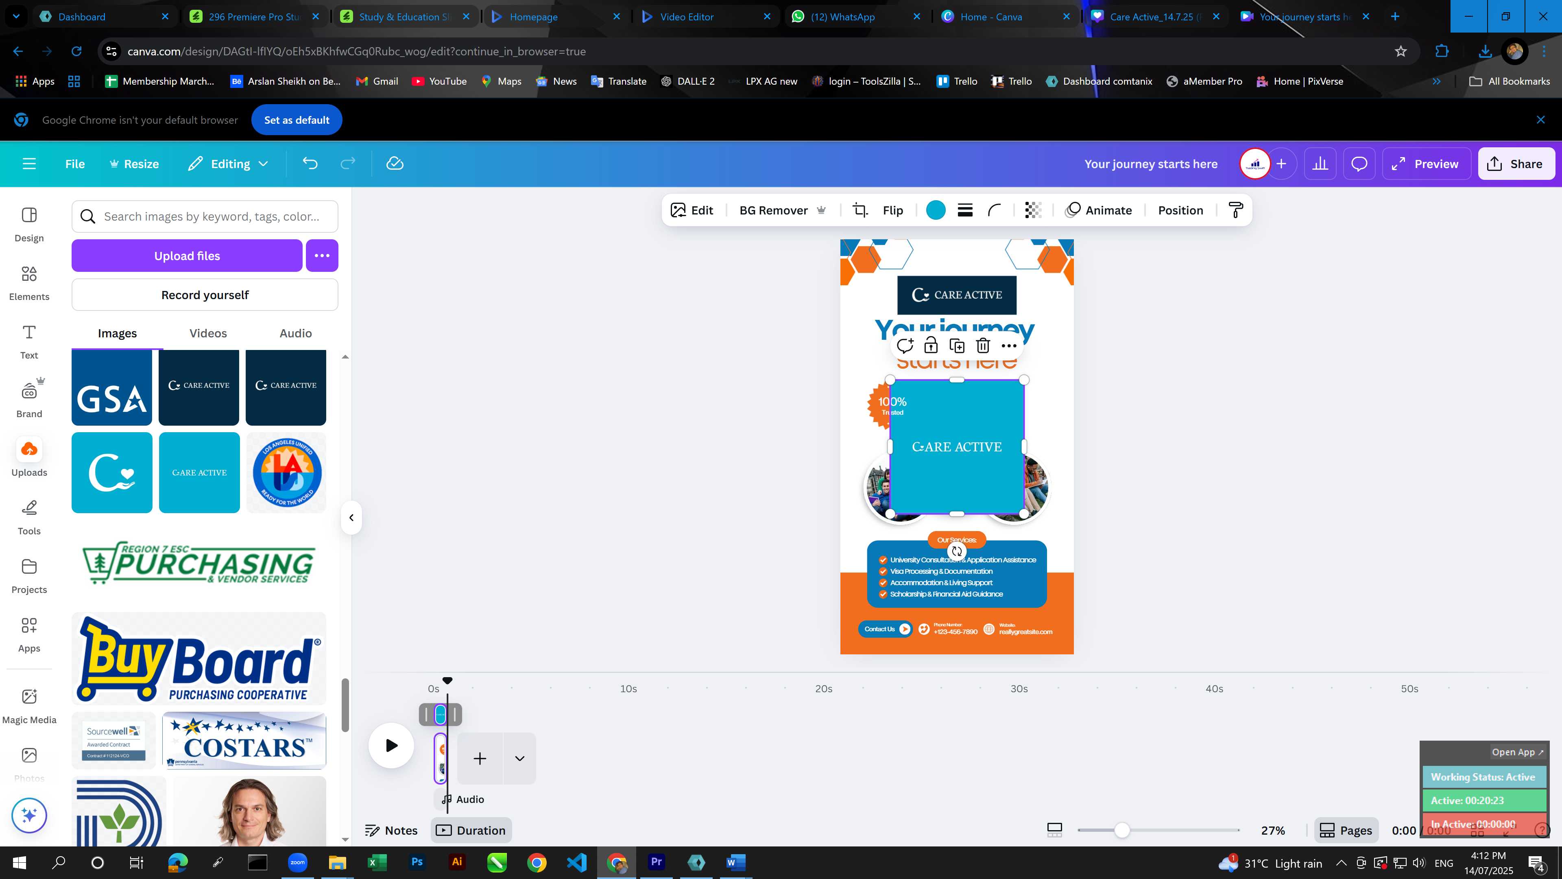Switch to the Audio uploads tab
Viewport: 1562px width, 879px height.
(296, 334)
